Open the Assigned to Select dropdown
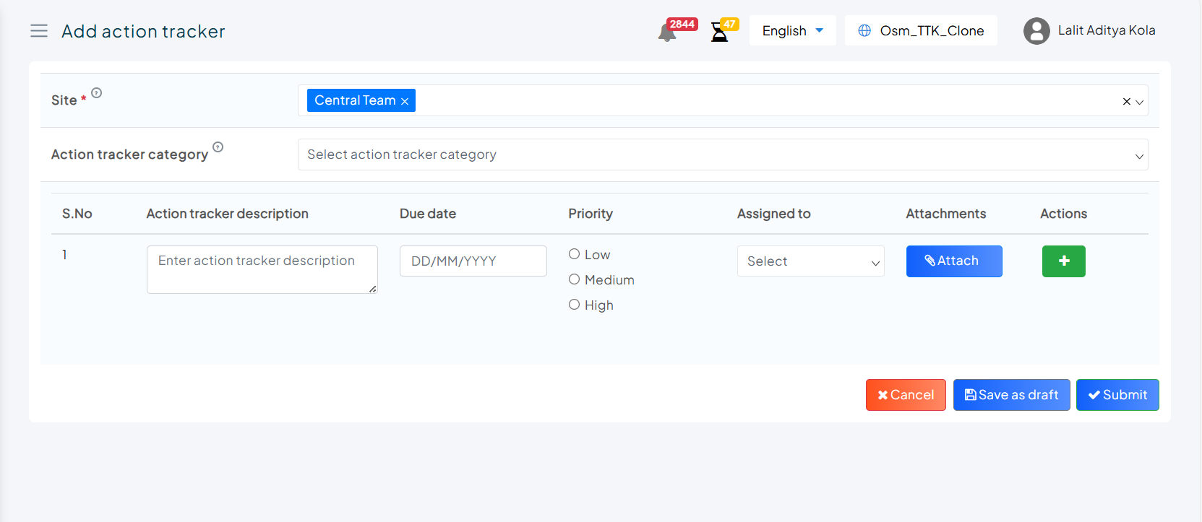The width and height of the screenshot is (1202, 522). [810, 261]
